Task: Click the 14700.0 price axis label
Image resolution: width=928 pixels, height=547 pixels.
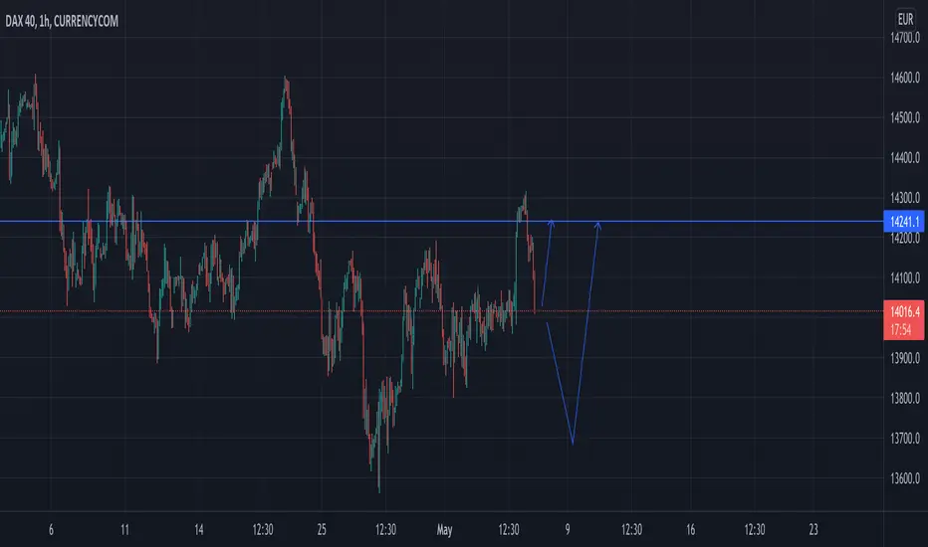Action: (x=905, y=38)
